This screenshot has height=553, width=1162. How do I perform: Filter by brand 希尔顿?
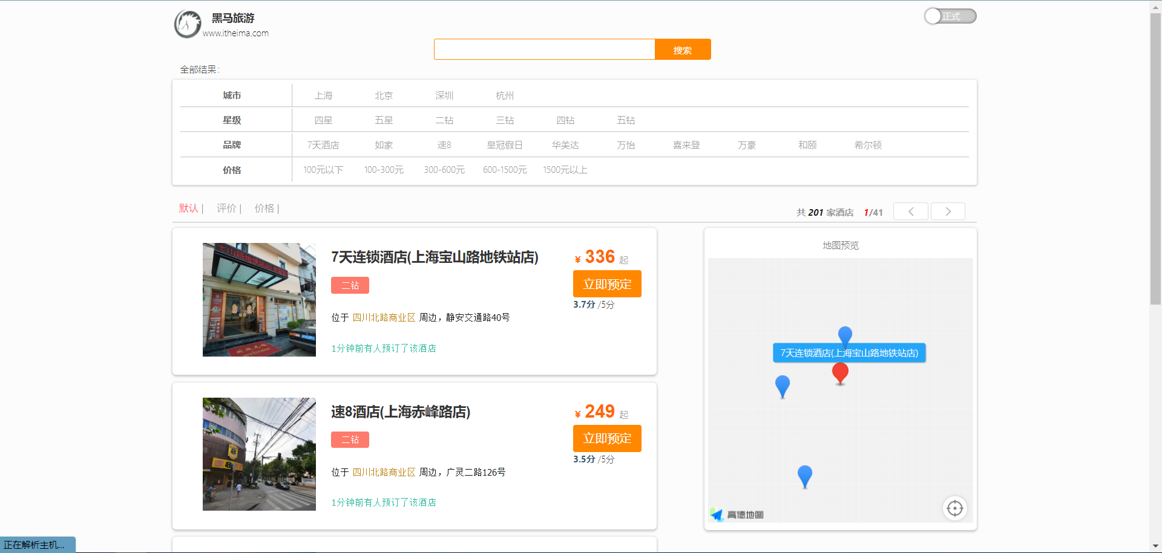coord(868,145)
